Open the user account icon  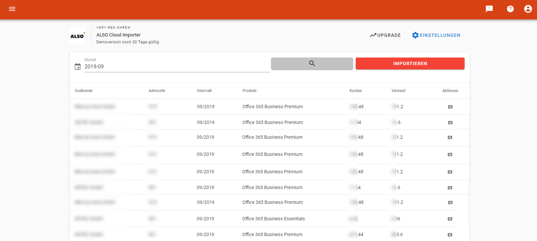528,9
